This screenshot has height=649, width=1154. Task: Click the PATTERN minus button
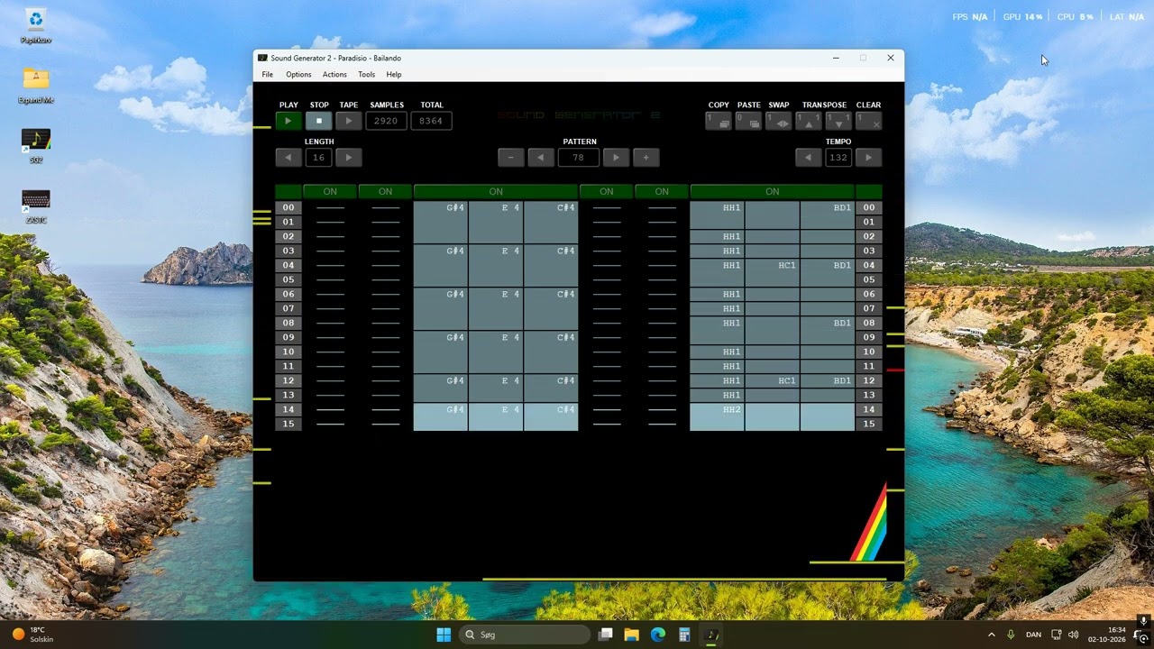point(511,158)
